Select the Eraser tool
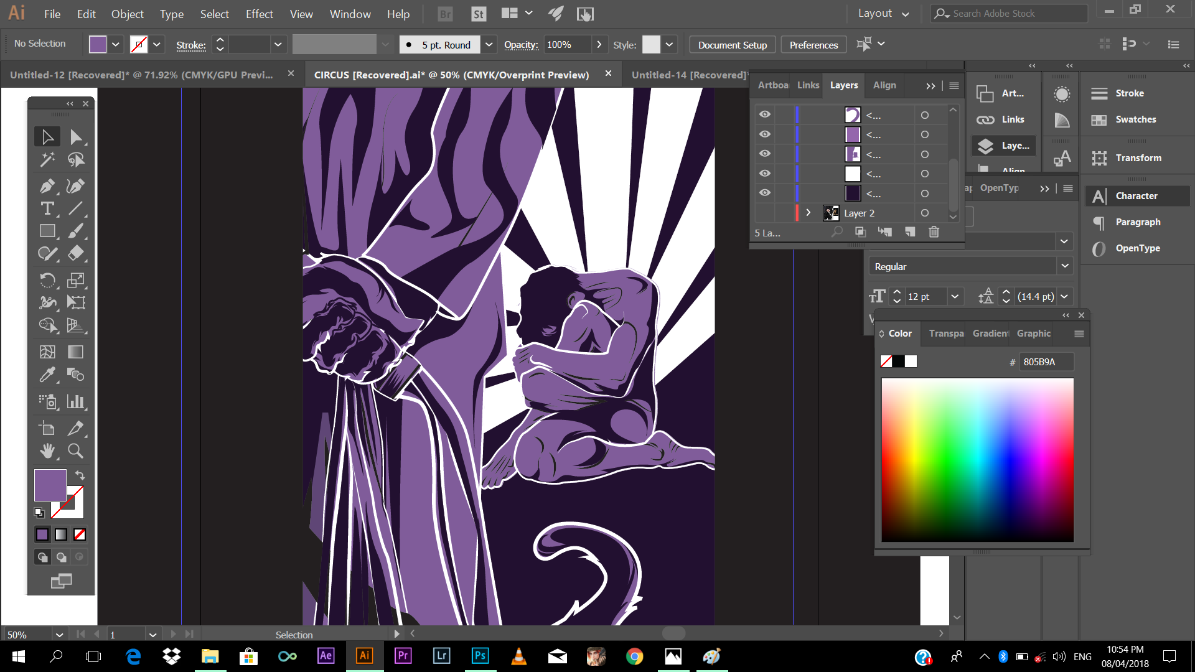This screenshot has width=1195, height=672. click(76, 253)
